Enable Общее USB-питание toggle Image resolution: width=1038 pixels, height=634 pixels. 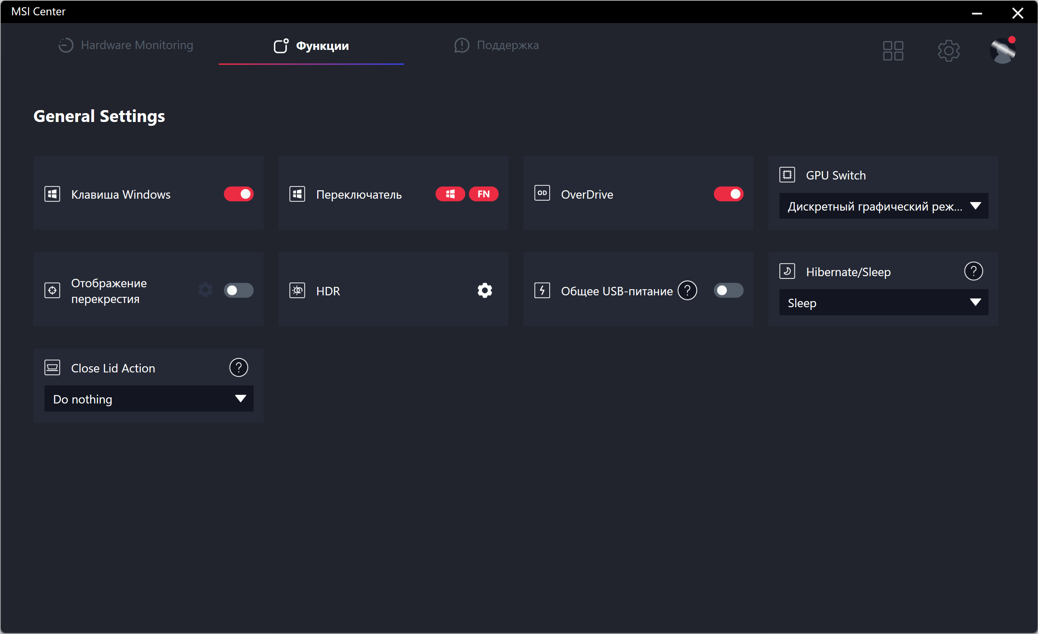point(728,291)
